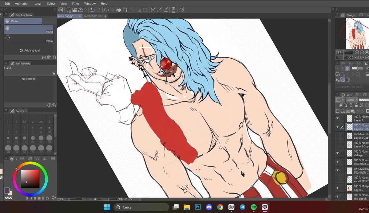Open the Window menu
Viewport: 369px width, 213px height.
pyautogui.click(x=90, y=3)
